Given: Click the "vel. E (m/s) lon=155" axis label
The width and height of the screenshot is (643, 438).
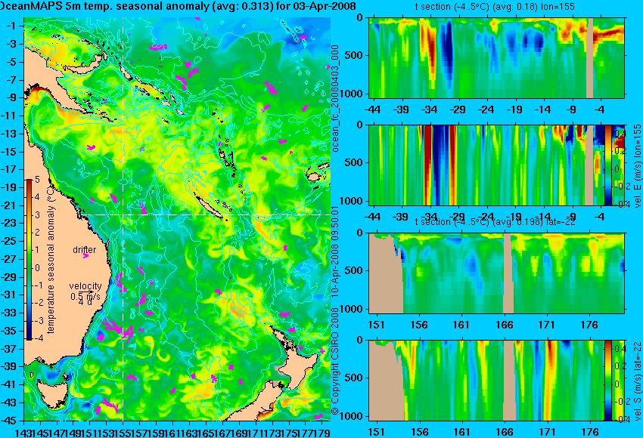Looking at the screenshot, I should pyautogui.click(x=637, y=165).
